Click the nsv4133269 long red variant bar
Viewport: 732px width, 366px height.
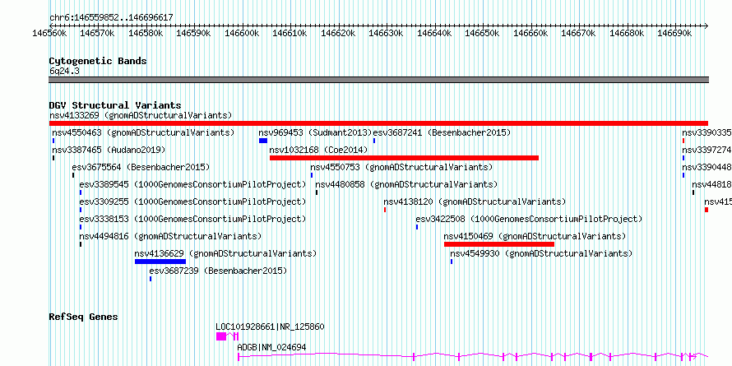pos(378,123)
